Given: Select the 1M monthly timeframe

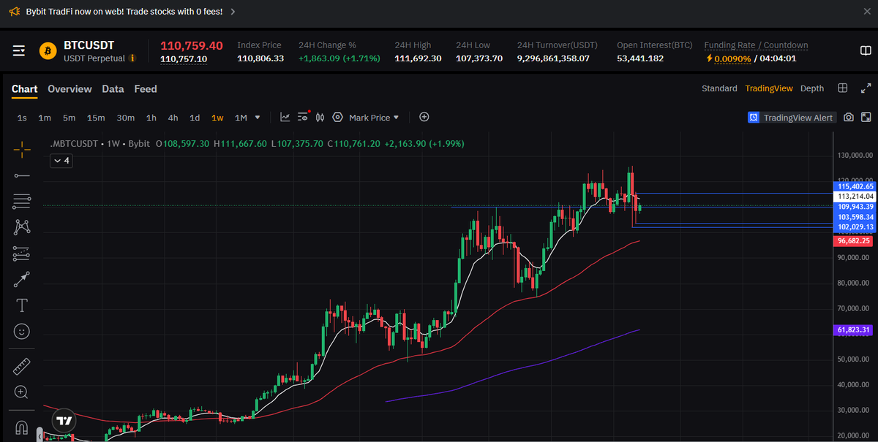Looking at the screenshot, I should [241, 118].
